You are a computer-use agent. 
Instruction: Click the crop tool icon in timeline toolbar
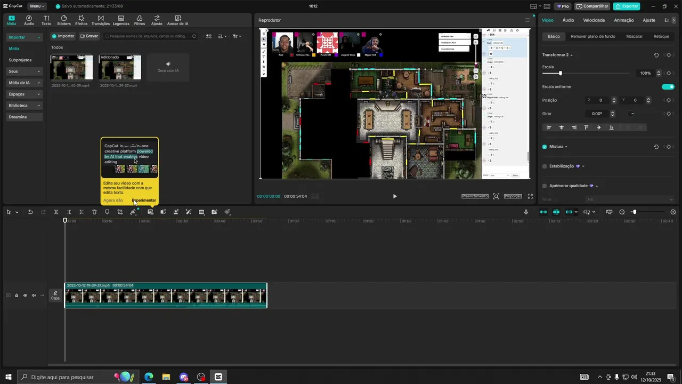pyautogui.click(x=120, y=212)
